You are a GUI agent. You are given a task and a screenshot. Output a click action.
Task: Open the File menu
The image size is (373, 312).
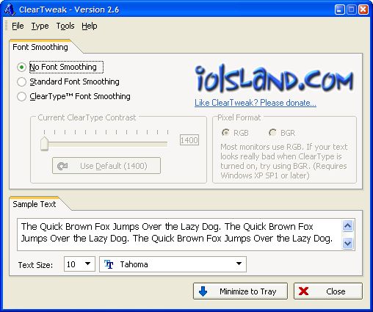(x=18, y=26)
